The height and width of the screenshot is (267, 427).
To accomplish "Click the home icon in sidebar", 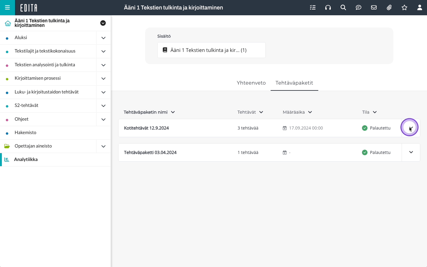I will click(8, 23).
